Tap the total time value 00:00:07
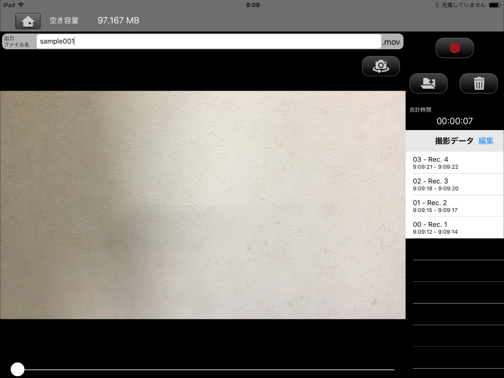The width and height of the screenshot is (504, 378). 455,121
